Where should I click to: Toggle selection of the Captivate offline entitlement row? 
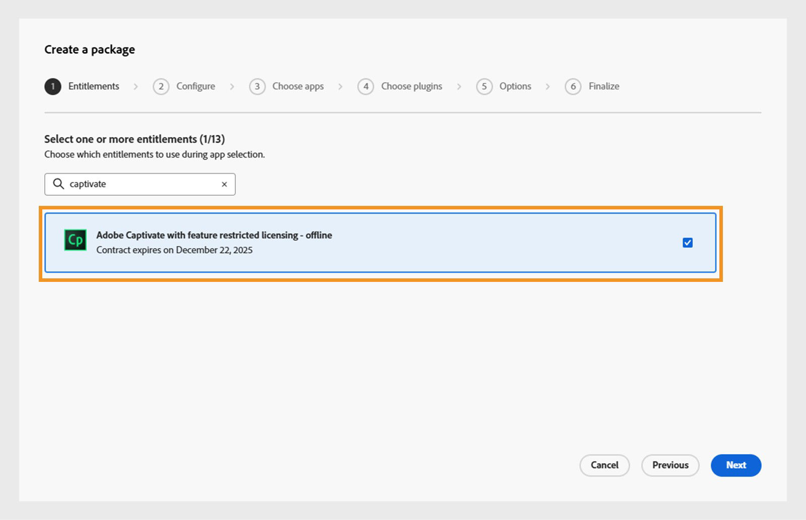click(x=381, y=242)
